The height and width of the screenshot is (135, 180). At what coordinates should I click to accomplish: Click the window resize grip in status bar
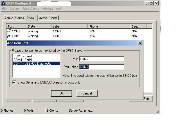(x=157, y=111)
